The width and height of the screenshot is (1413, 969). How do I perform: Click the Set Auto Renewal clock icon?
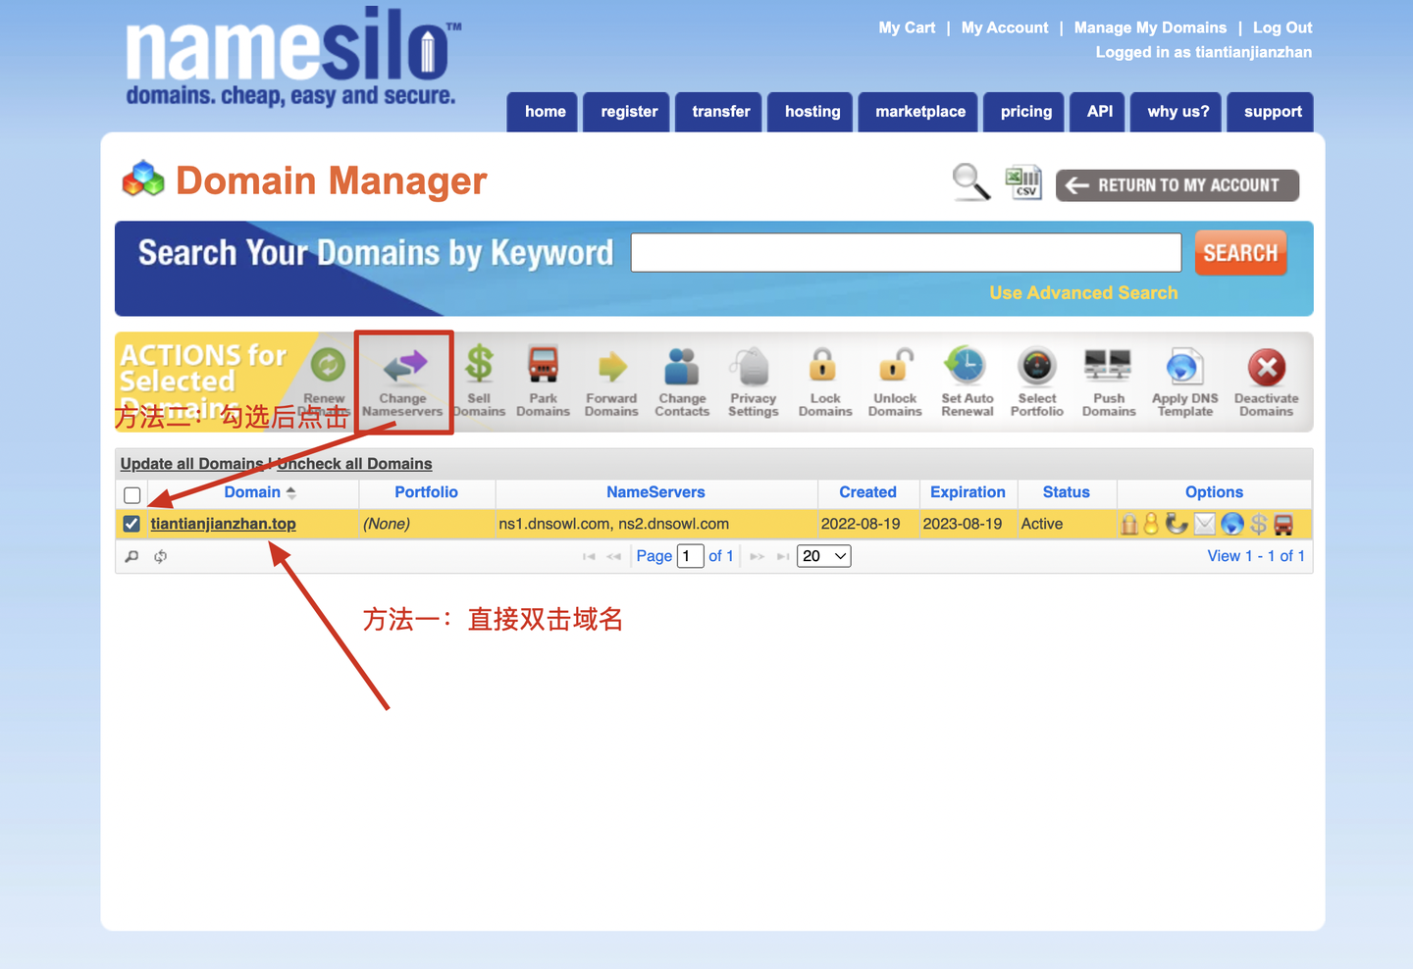pos(966,365)
